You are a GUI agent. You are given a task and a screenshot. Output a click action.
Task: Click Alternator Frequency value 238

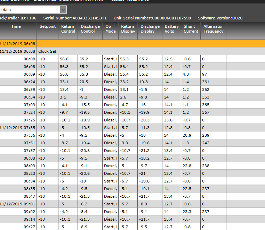[x=206, y=166]
